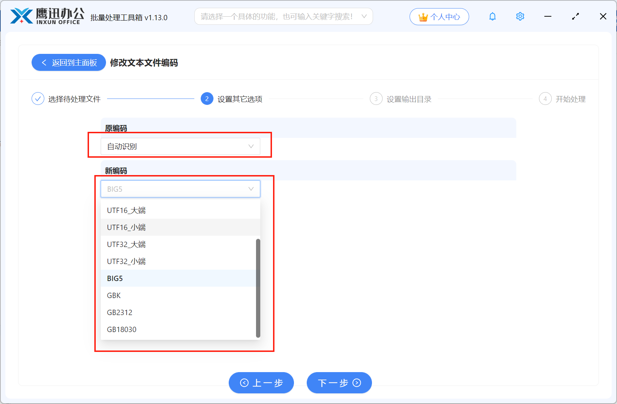617x404 pixels.
Task: Collapse the 新编码 BIG5 dropdown
Action: click(180, 189)
